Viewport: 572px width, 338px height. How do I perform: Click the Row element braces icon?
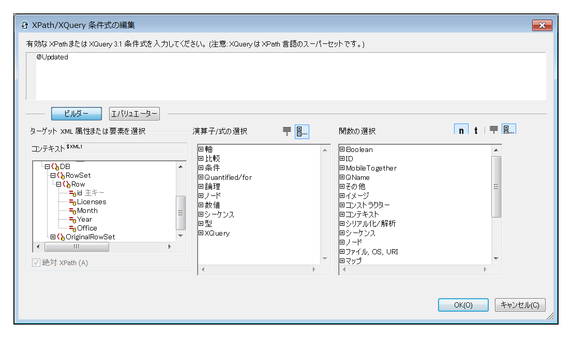tap(67, 185)
